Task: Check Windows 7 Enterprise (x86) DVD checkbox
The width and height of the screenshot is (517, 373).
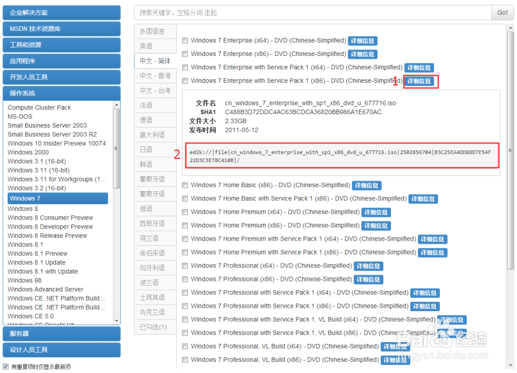Action: pos(185,54)
